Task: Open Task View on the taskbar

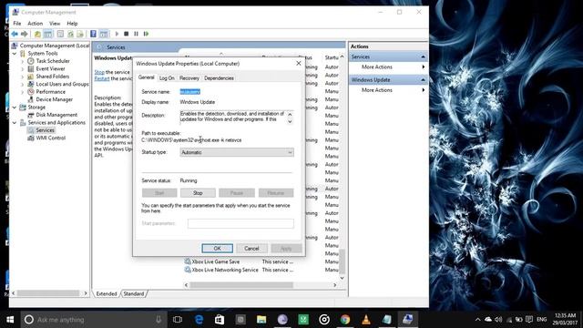Action: click(x=178, y=320)
